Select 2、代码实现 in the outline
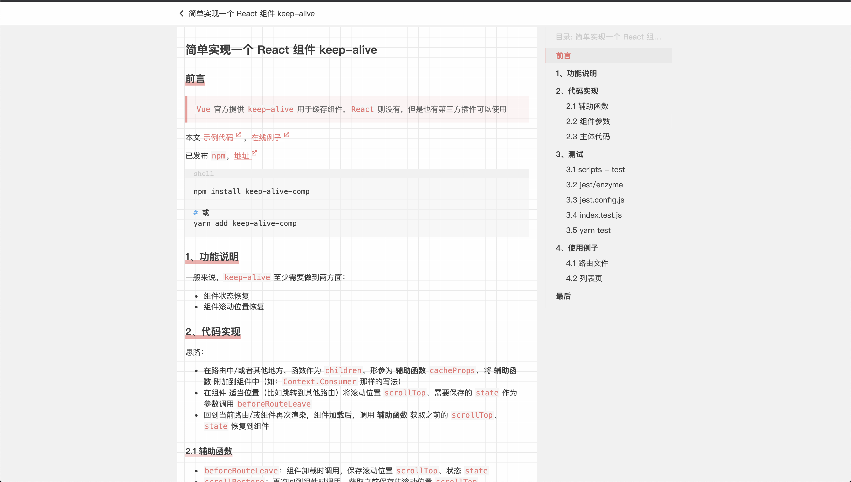The image size is (851, 482). (x=577, y=91)
